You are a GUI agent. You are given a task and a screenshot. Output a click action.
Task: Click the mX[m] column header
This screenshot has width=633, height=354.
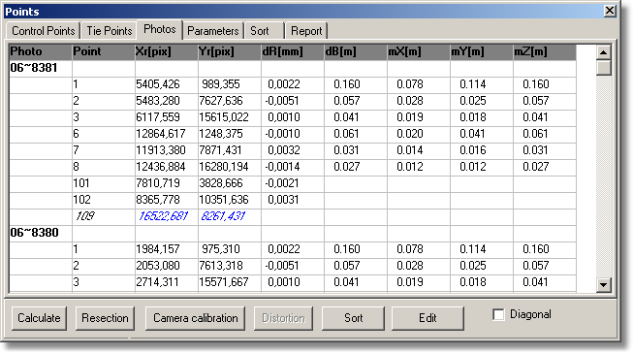pos(418,51)
